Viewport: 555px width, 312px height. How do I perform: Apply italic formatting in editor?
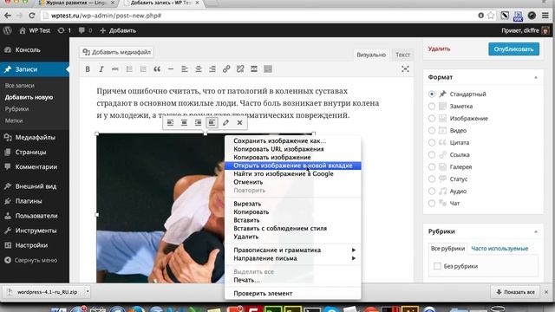point(101,69)
